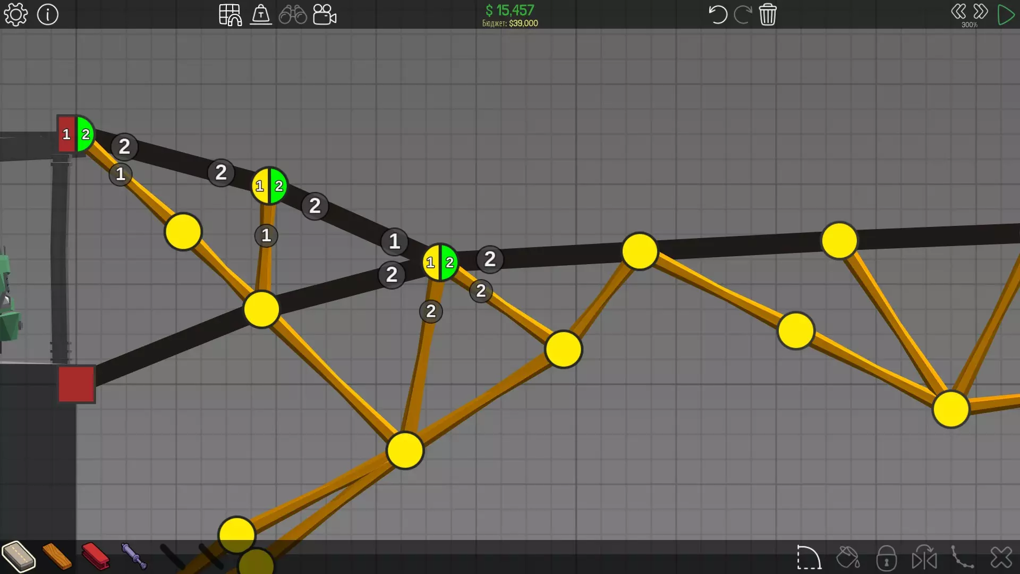Decrease simulation speed with left arrows
The width and height of the screenshot is (1020, 574).
click(958, 11)
